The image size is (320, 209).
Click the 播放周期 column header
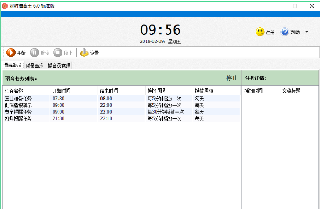pyautogui.click(x=216, y=91)
